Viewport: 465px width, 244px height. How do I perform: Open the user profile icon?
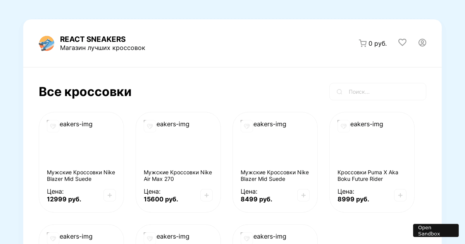(422, 43)
